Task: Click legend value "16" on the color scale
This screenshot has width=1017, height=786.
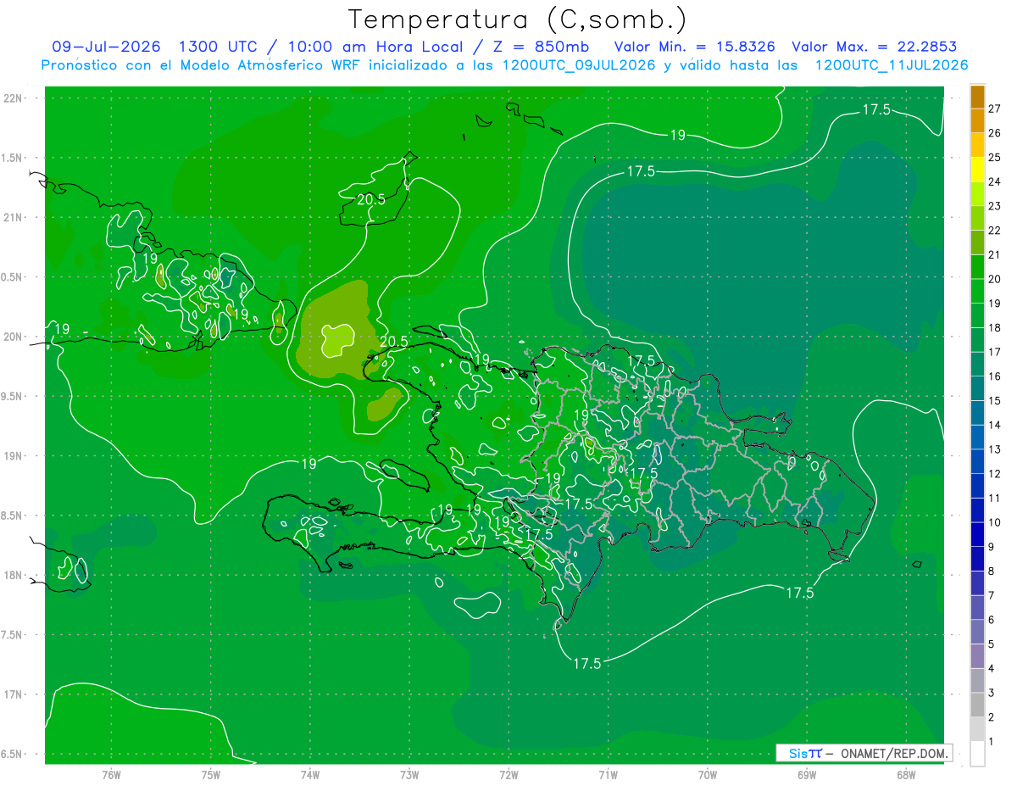Action: tap(994, 376)
